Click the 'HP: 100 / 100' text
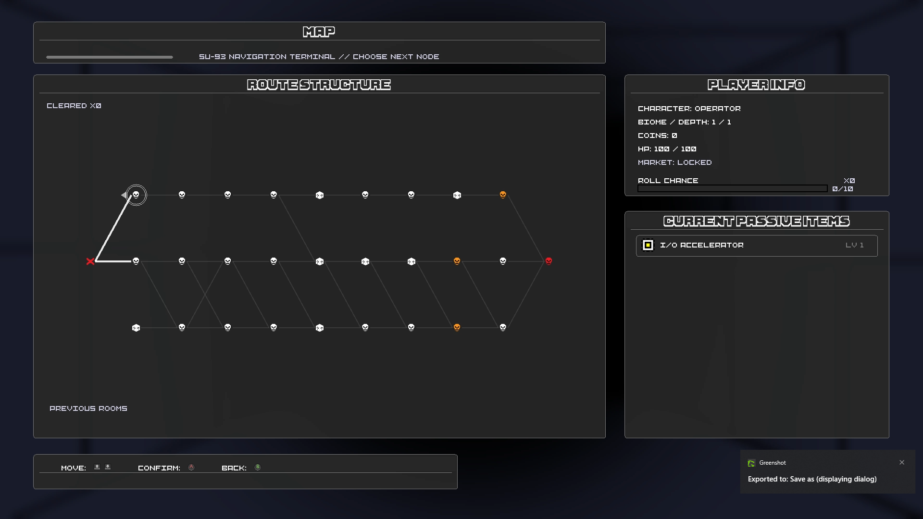This screenshot has width=923, height=519. coord(667,149)
